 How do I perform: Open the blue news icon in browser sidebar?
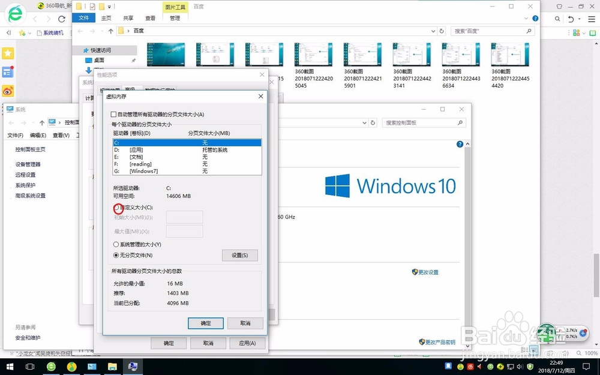(8, 71)
